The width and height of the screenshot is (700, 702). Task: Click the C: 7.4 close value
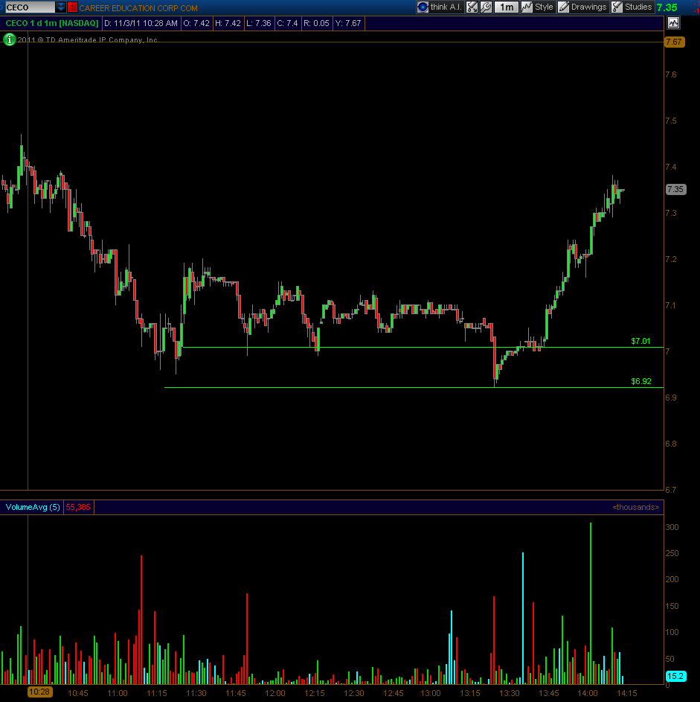[287, 23]
